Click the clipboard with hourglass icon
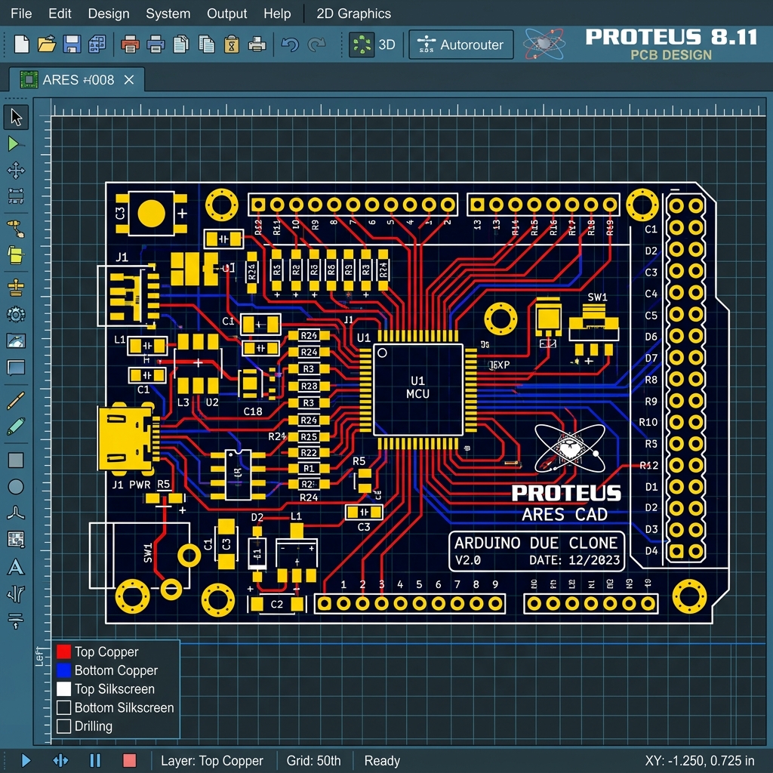 tap(232, 45)
